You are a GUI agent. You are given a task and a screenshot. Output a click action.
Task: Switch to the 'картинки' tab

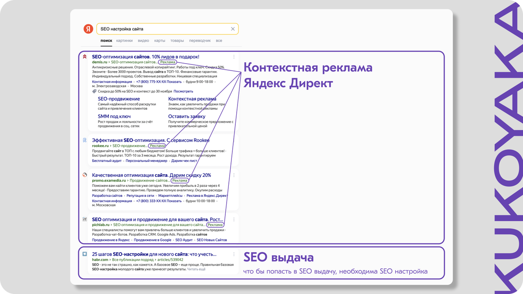pyautogui.click(x=124, y=41)
